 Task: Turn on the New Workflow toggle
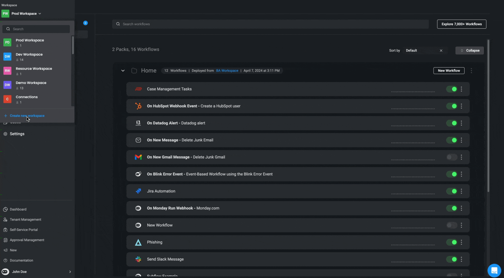(x=451, y=225)
